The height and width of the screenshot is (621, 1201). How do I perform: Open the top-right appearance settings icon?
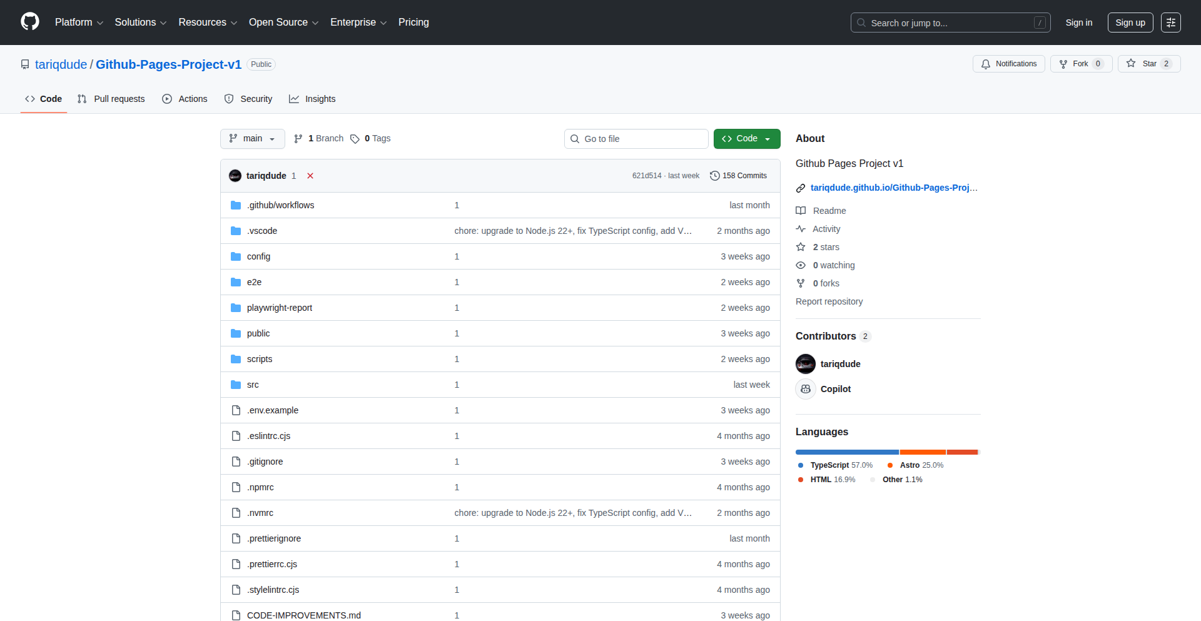tap(1170, 23)
